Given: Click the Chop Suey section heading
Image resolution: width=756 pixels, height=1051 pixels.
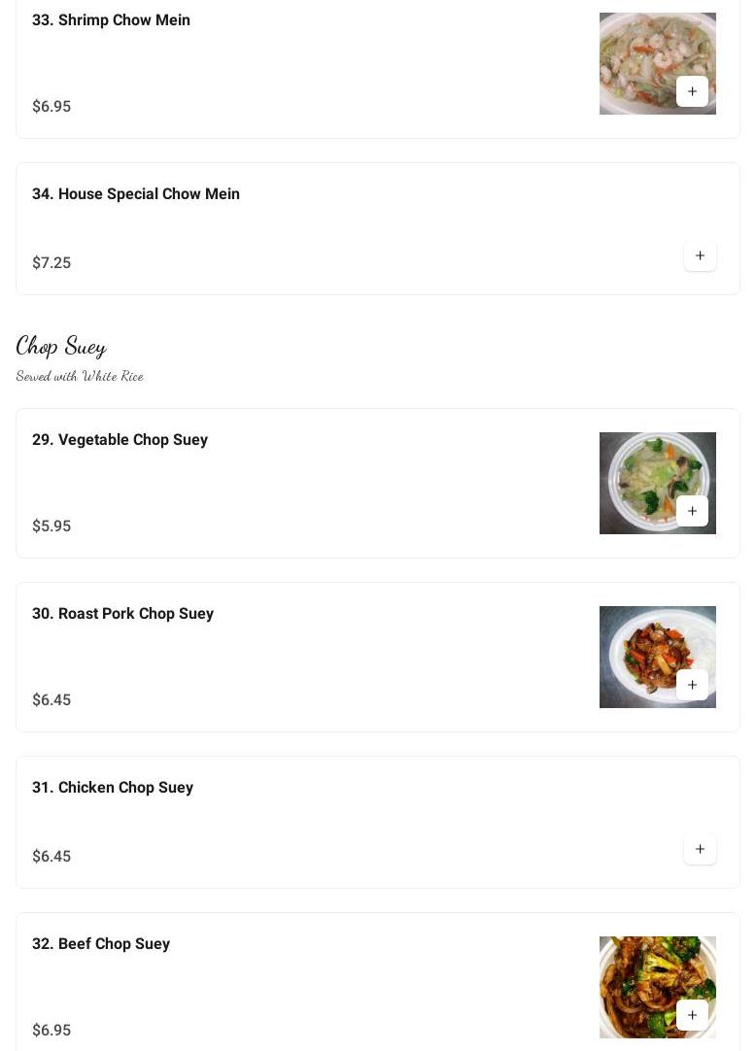Looking at the screenshot, I should click(x=61, y=346).
